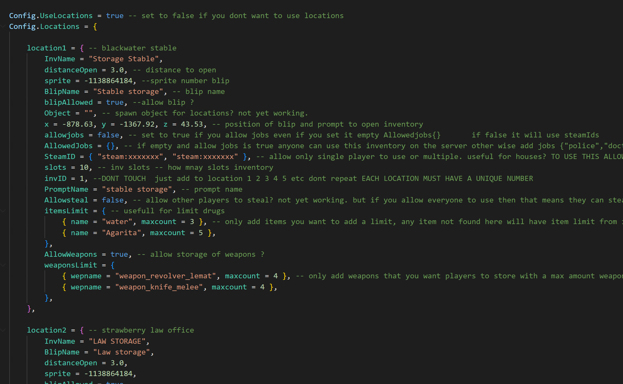The height and width of the screenshot is (384, 623).
Task: Click the "weapon_revolver_lemat" string
Action: pos(165,276)
